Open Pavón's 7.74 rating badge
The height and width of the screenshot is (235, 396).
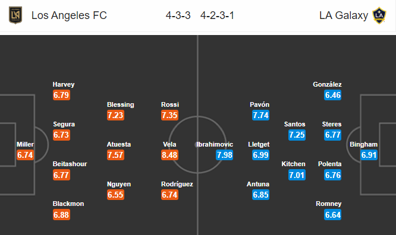[260, 115]
